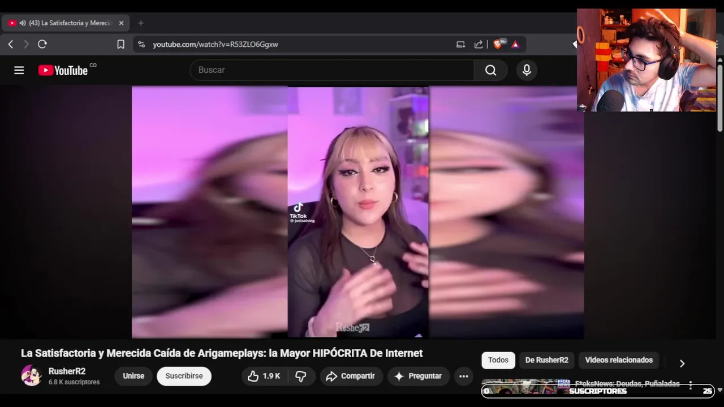Start voice search with microphone icon

(x=527, y=70)
